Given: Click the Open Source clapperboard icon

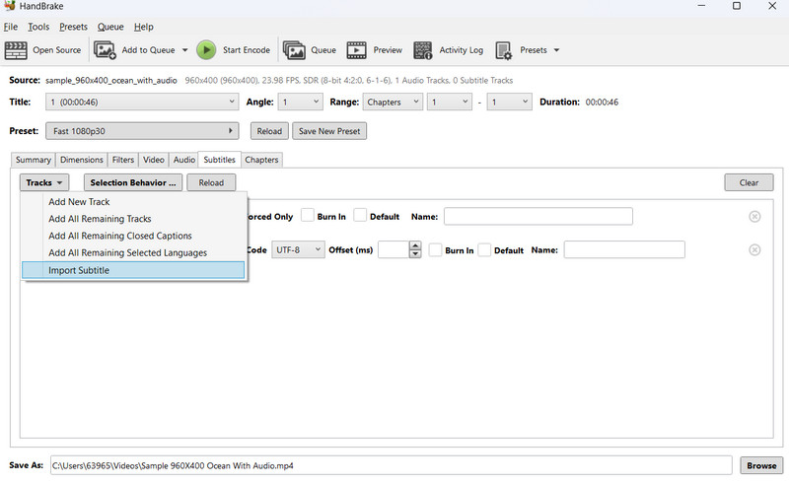Looking at the screenshot, I should point(16,50).
